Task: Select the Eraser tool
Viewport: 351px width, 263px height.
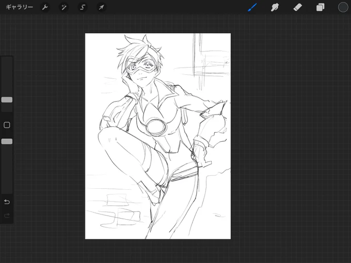Action: coord(297,7)
